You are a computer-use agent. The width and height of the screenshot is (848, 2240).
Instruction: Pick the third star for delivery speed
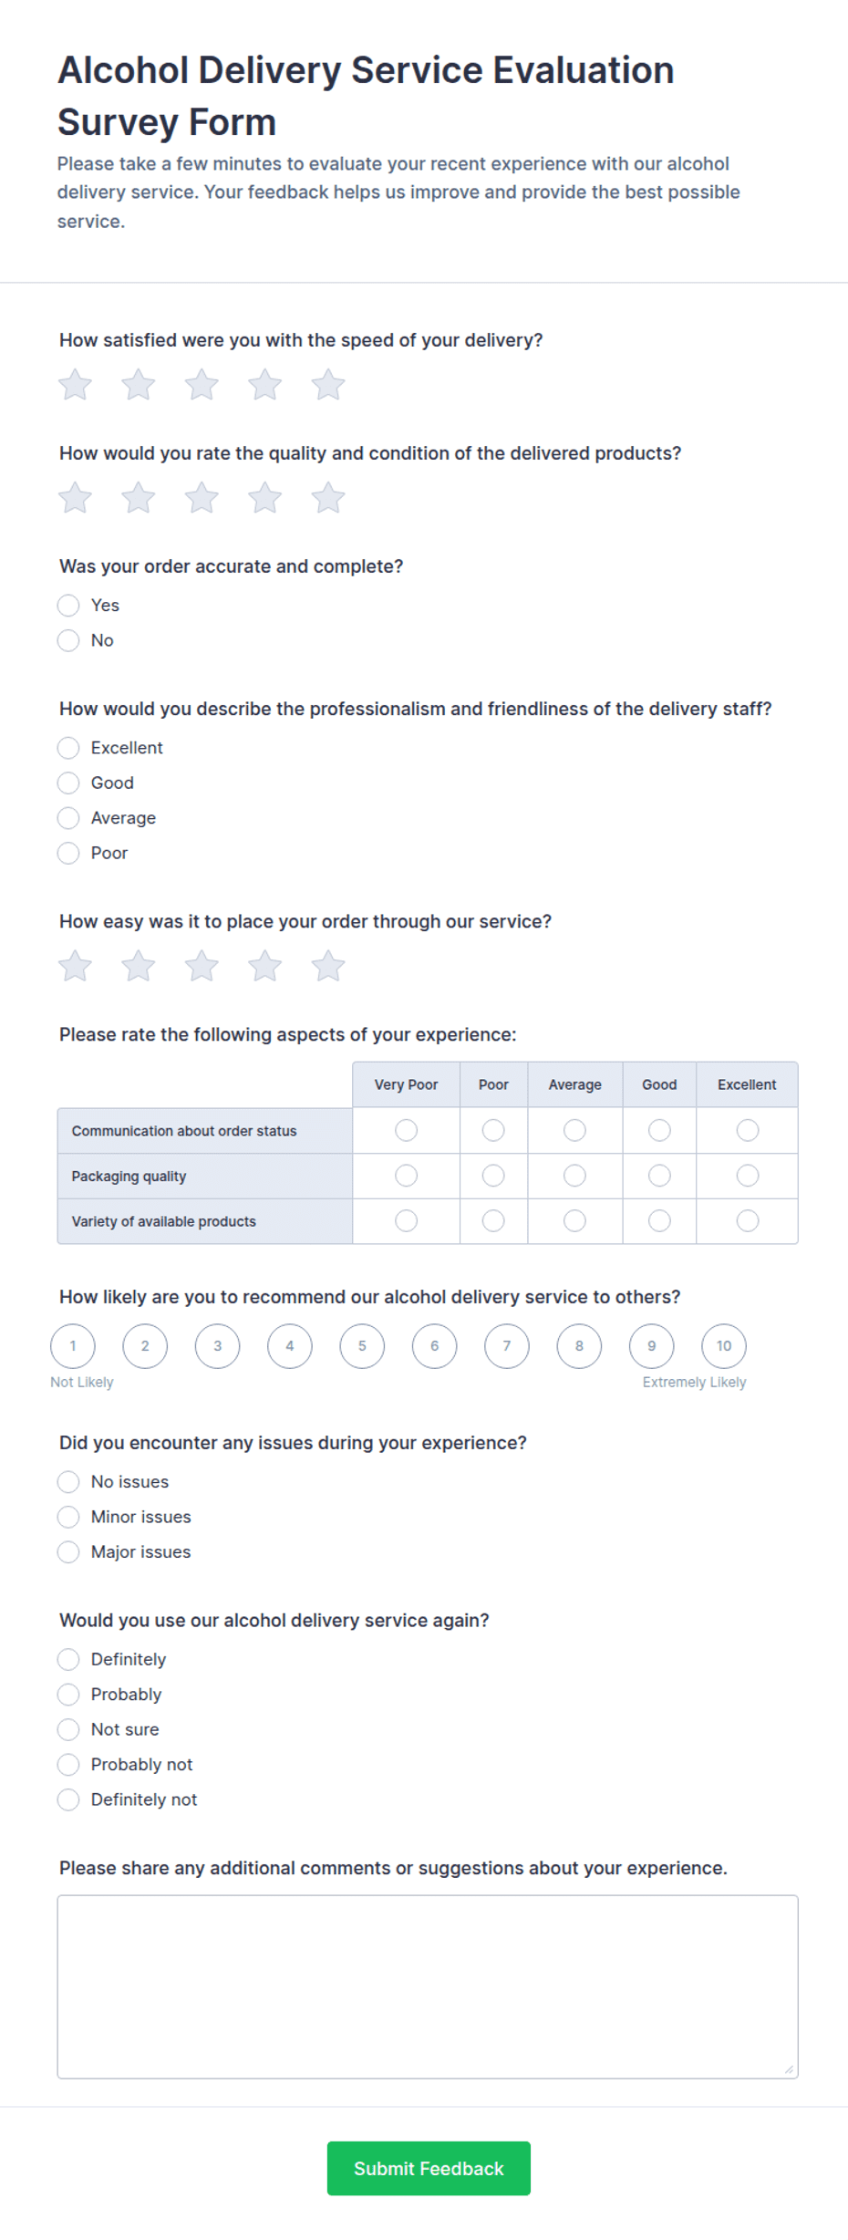[202, 385]
